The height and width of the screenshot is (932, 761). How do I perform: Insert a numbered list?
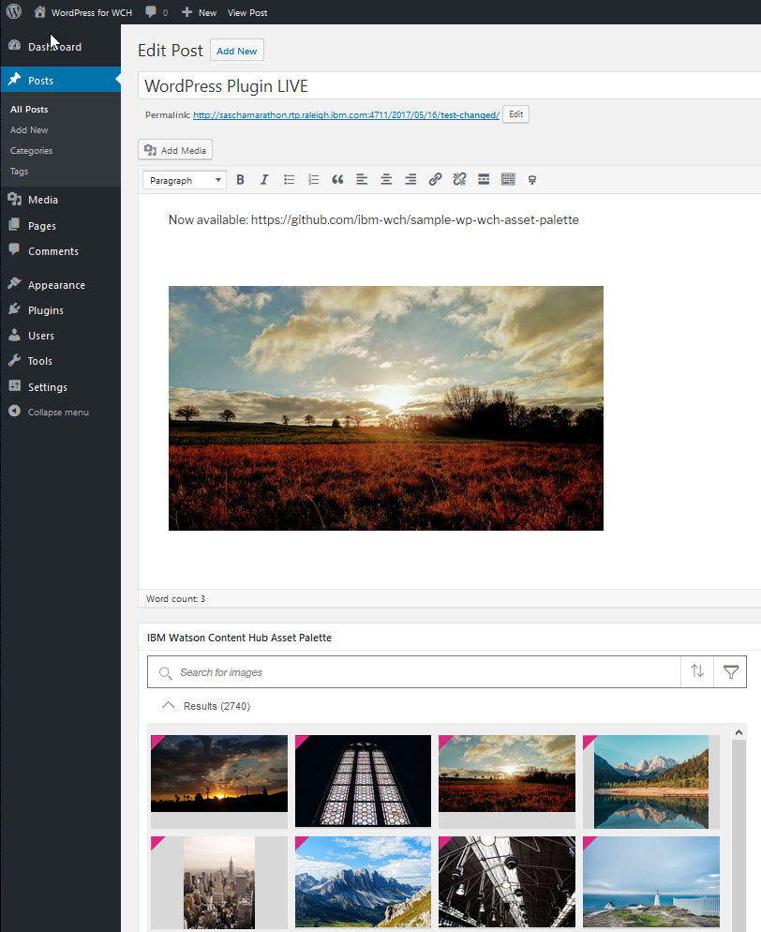313,179
